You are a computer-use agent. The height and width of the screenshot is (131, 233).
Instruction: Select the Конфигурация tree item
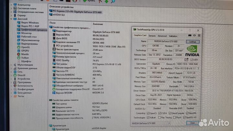[x=26, y=89]
